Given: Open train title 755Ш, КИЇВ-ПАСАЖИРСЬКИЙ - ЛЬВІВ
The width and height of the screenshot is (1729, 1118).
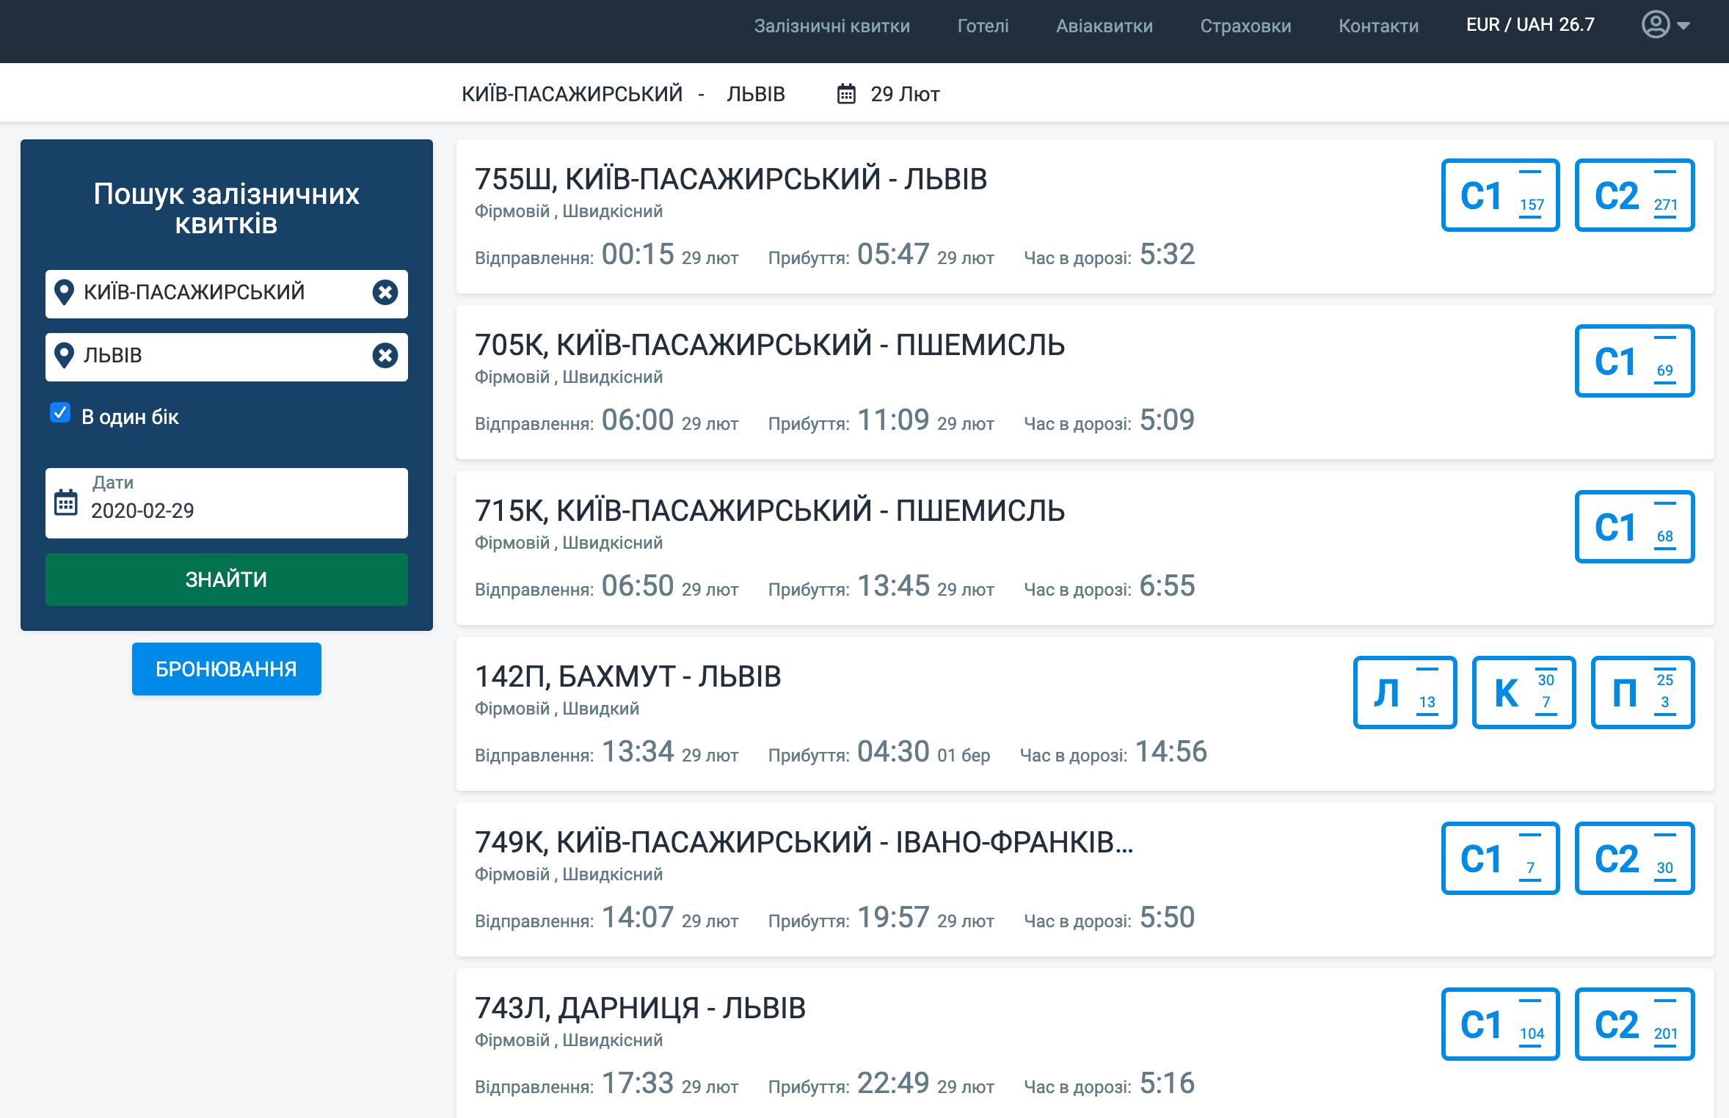Looking at the screenshot, I should pyautogui.click(x=731, y=179).
